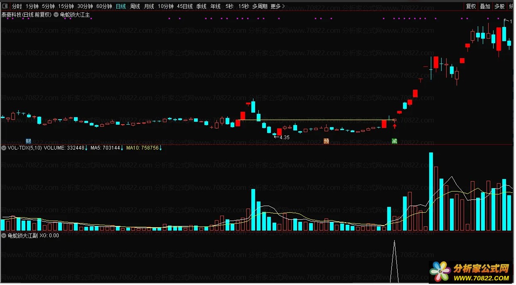Screen dimensions: 516x285
Task: Select the 45日线 period tab
Action: [184, 6]
